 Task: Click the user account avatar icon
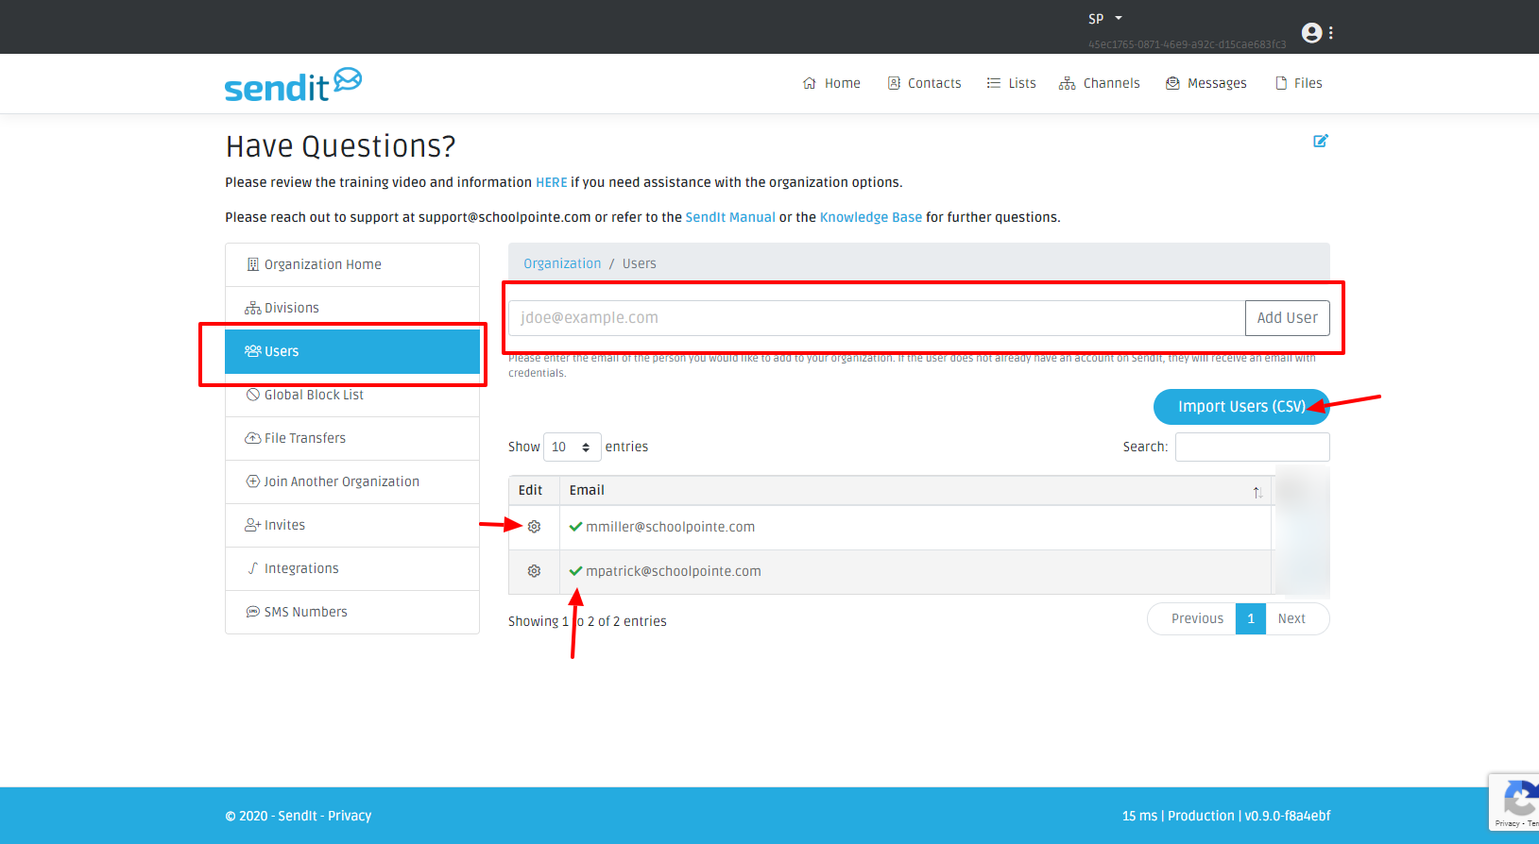(x=1311, y=33)
